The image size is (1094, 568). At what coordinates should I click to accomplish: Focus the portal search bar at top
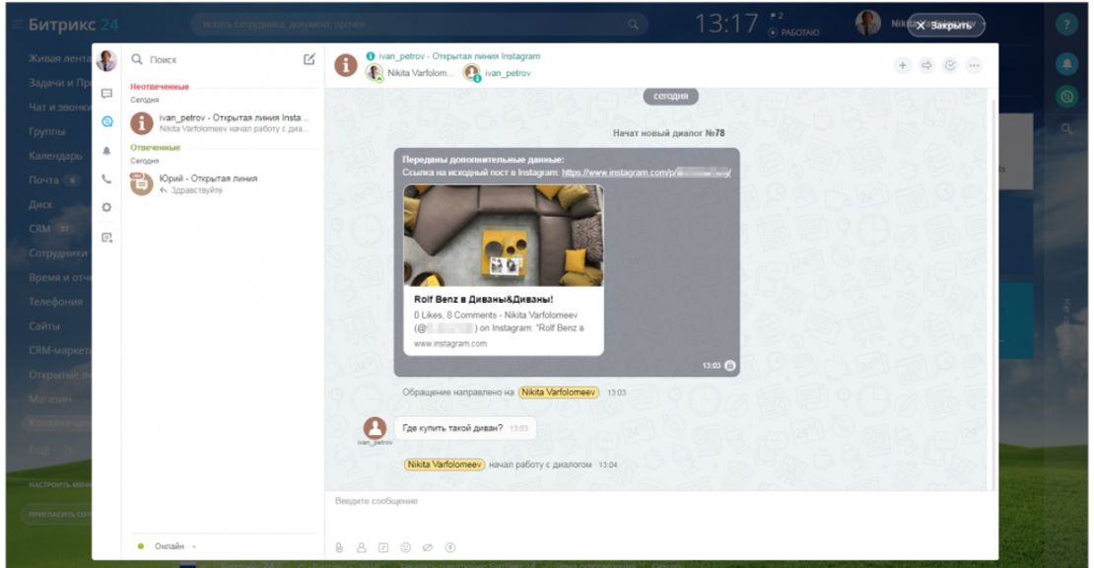[419, 24]
